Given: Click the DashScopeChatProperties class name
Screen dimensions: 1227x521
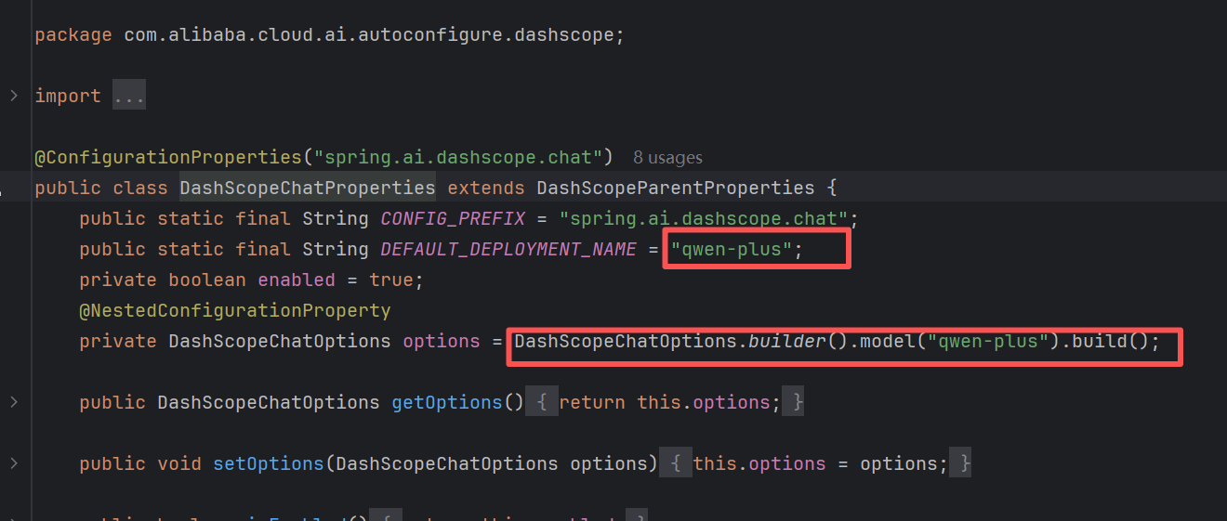Looking at the screenshot, I should coord(308,188).
